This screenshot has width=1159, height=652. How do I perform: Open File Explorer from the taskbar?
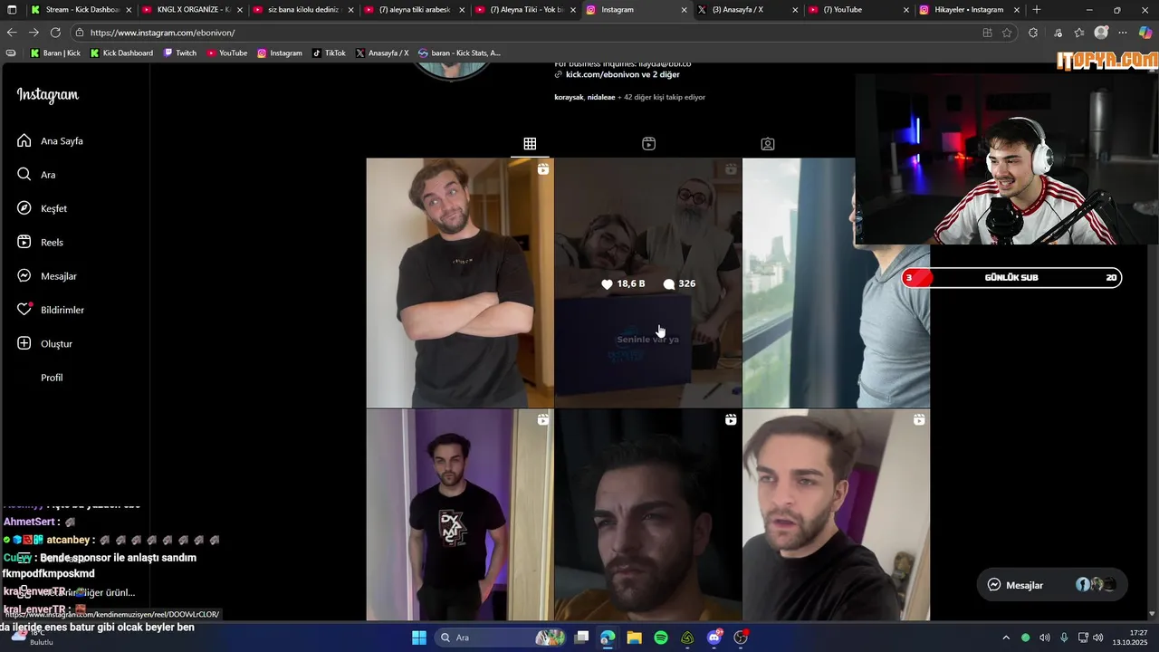click(634, 638)
